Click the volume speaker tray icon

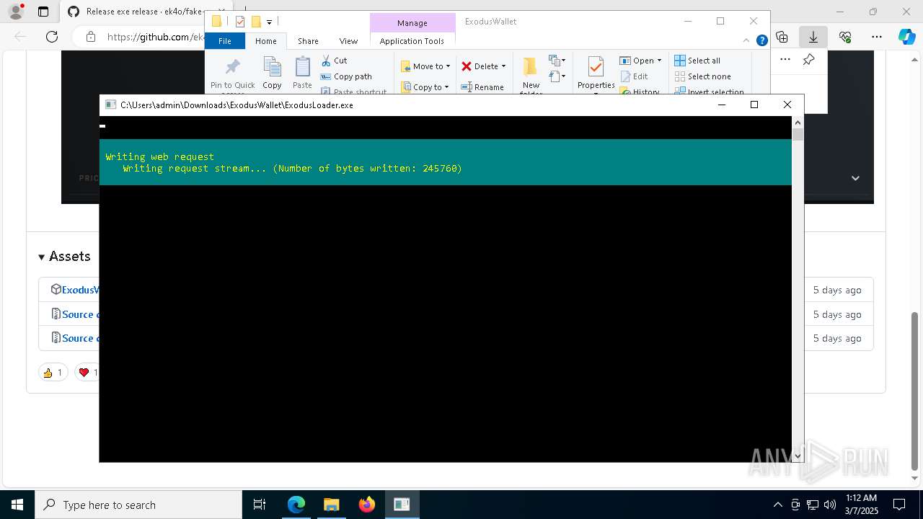(830, 505)
